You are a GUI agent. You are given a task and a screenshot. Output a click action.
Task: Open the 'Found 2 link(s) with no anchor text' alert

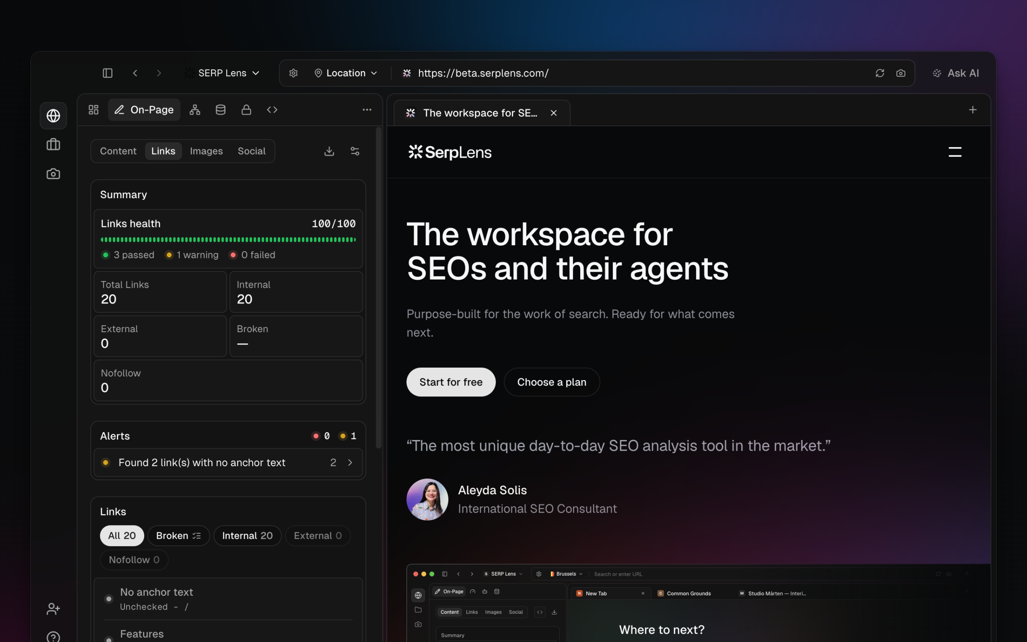[229, 463]
